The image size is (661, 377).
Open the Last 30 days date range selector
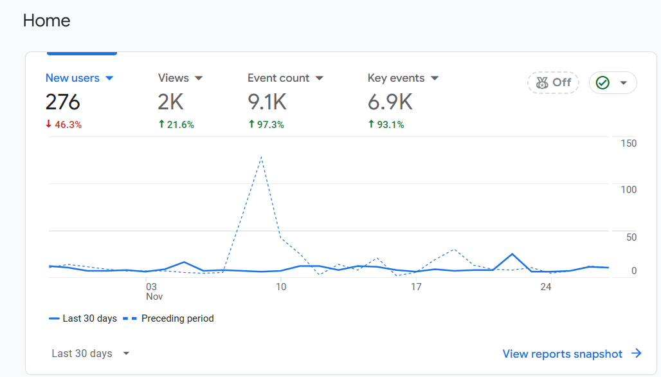(91, 353)
